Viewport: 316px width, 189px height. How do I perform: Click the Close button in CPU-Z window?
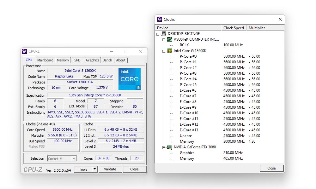[x=134, y=169]
